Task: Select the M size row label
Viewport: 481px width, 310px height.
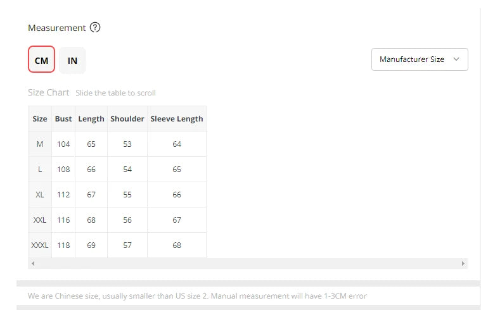Action: (x=40, y=144)
